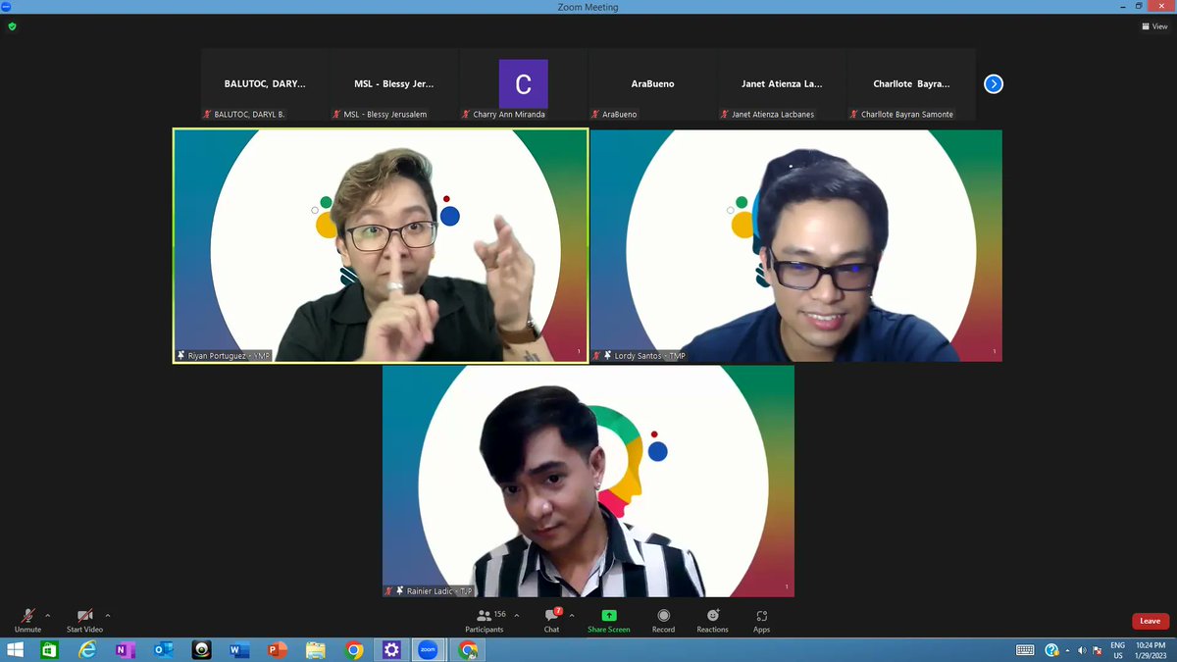The width and height of the screenshot is (1177, 662).
Task: Open Google Chrome from taskbar
Action: (354, 649)
